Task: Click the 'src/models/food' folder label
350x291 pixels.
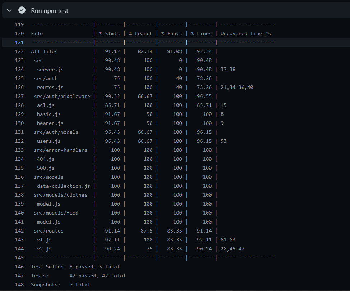Action: (x=56, y=213)
